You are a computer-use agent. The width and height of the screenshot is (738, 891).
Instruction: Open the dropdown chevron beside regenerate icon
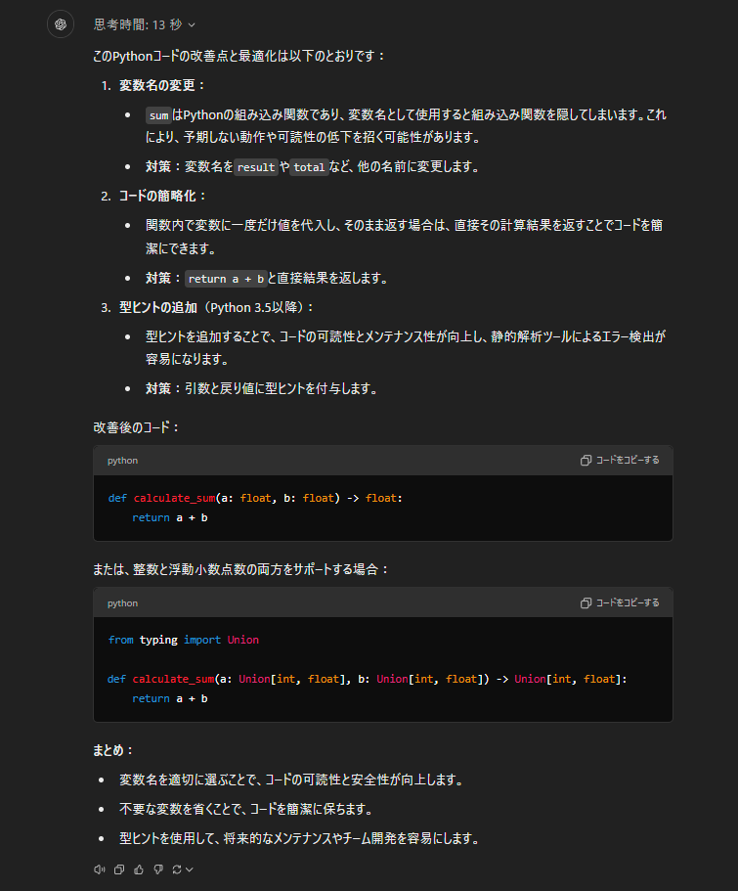pos(190,869)
